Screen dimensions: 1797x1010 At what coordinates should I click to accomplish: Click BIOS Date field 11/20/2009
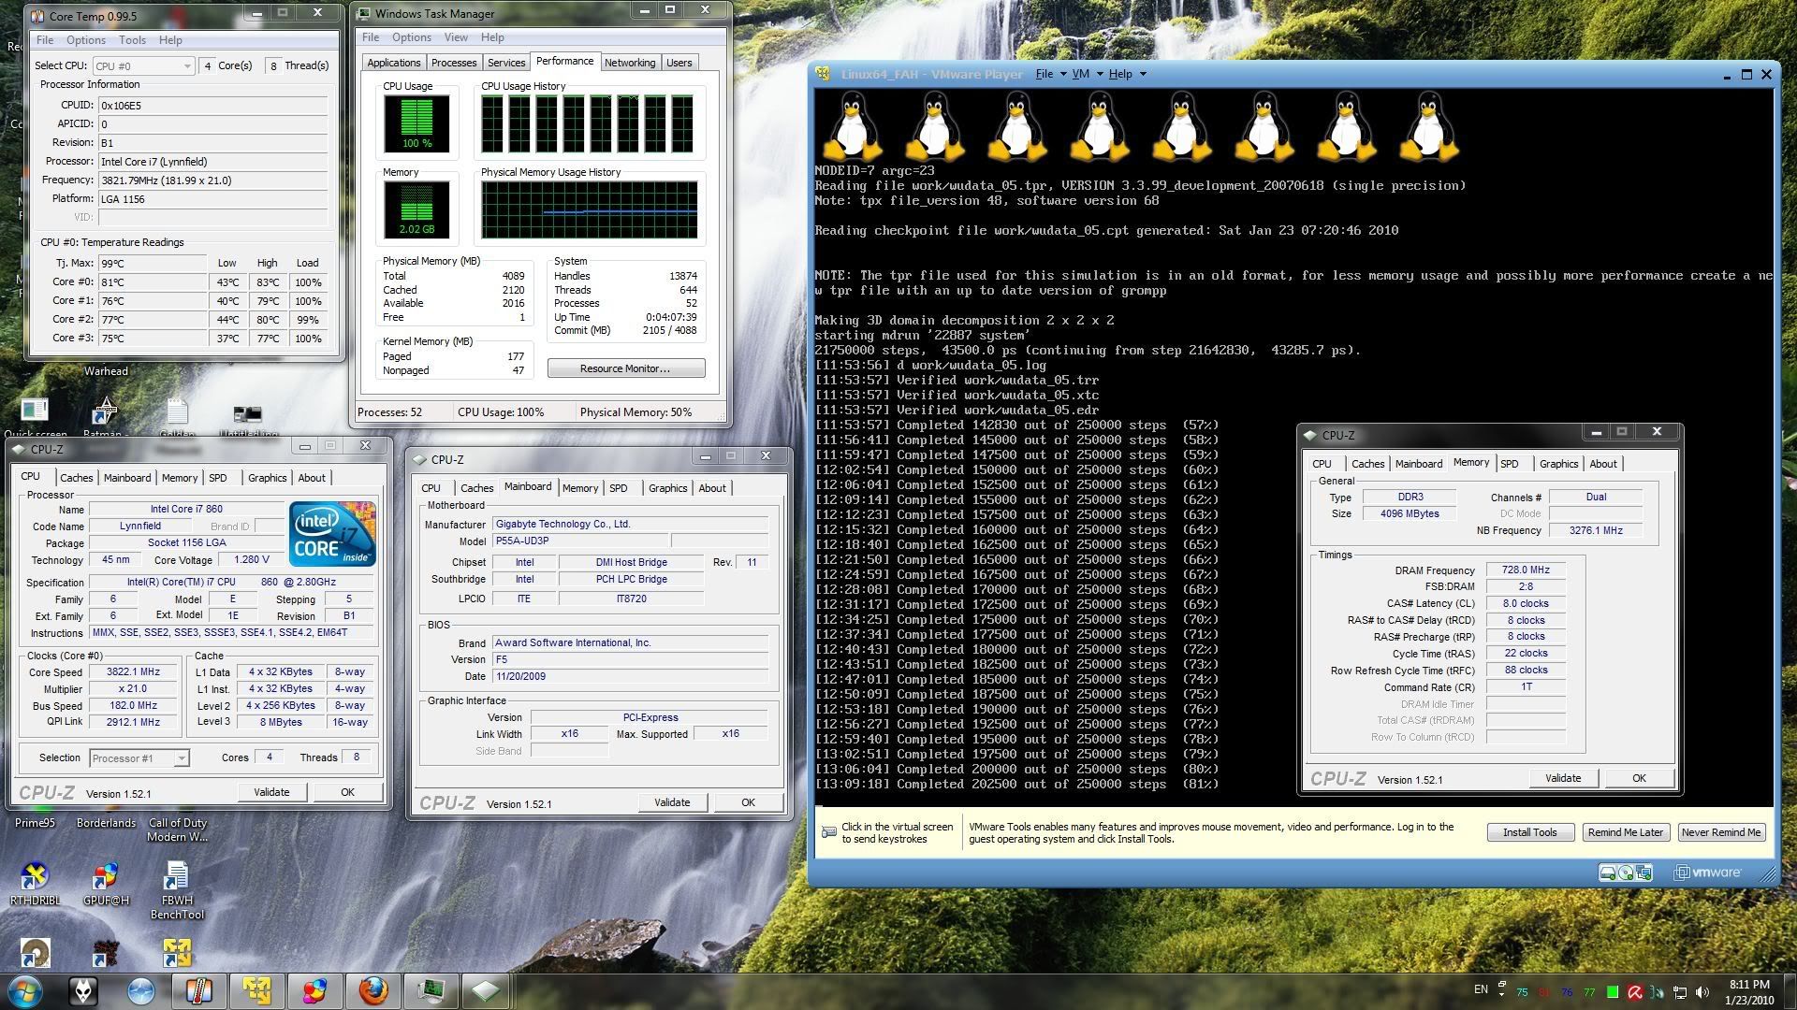click(631, 676)
